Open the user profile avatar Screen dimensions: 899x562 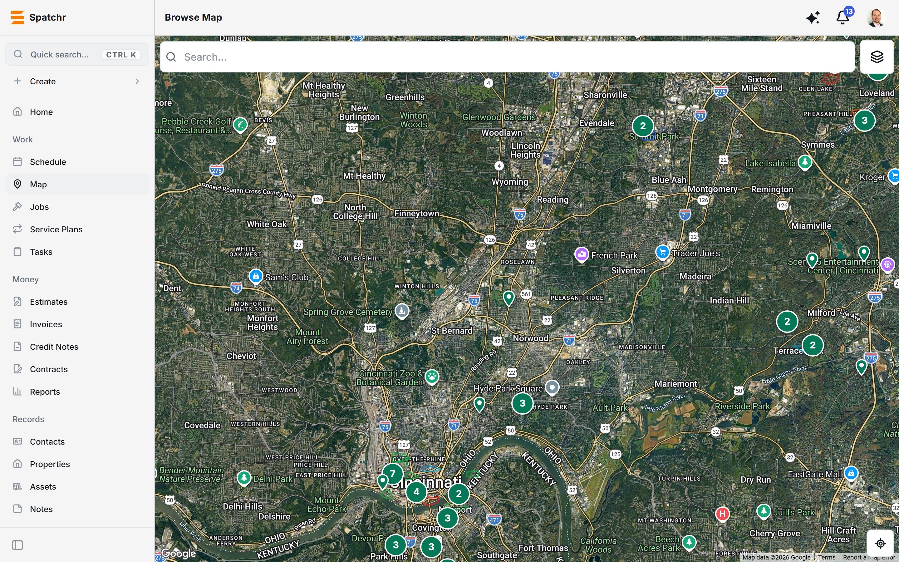tap(876, 17)
